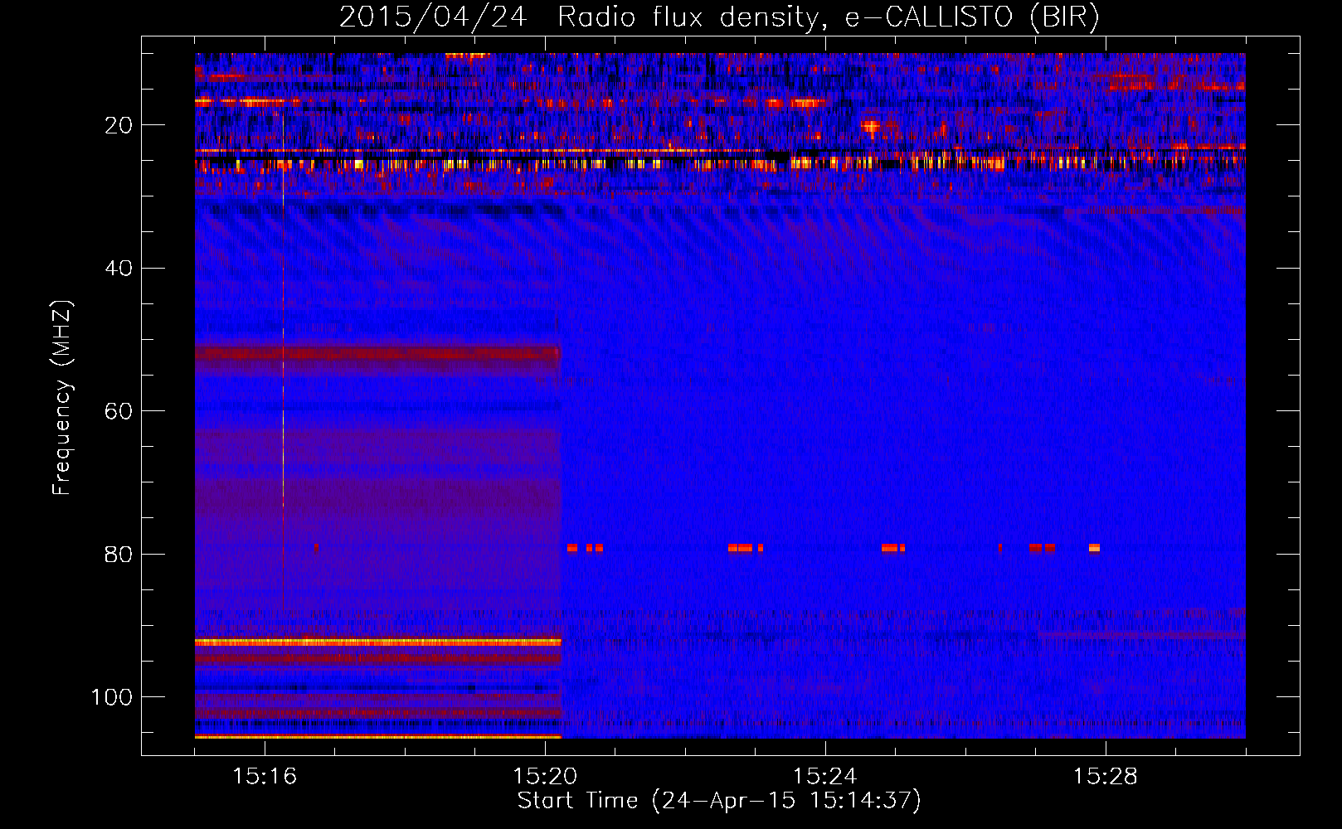Screen dimensions: 1342x829
Task: Click the '100' frequency tick label
Action: 112,697
